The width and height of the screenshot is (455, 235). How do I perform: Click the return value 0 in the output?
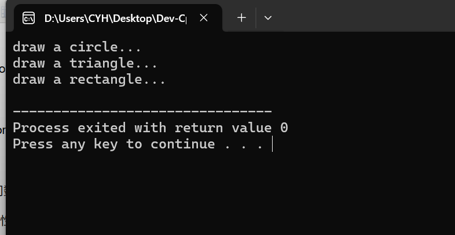[284, 128]
